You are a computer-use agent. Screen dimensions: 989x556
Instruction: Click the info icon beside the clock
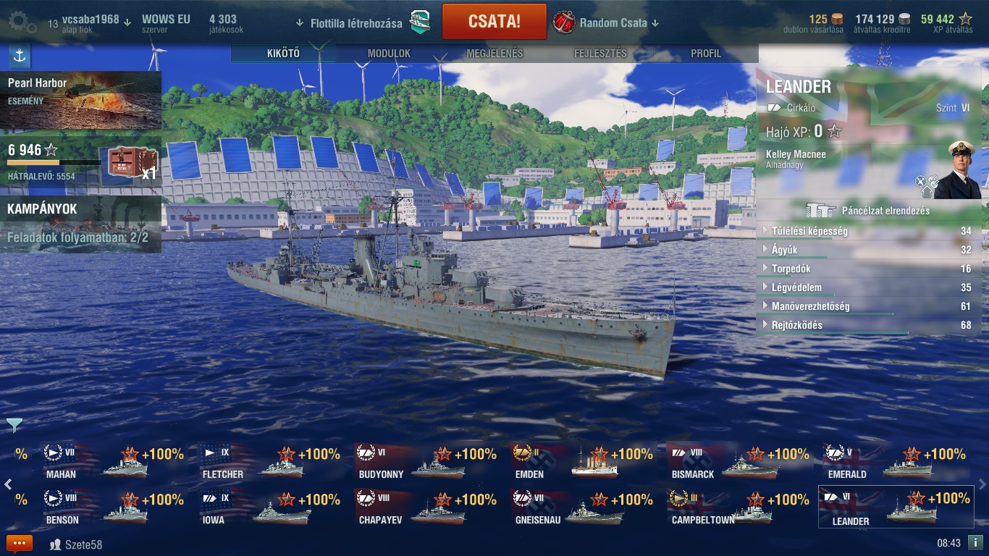pos(975,542)
